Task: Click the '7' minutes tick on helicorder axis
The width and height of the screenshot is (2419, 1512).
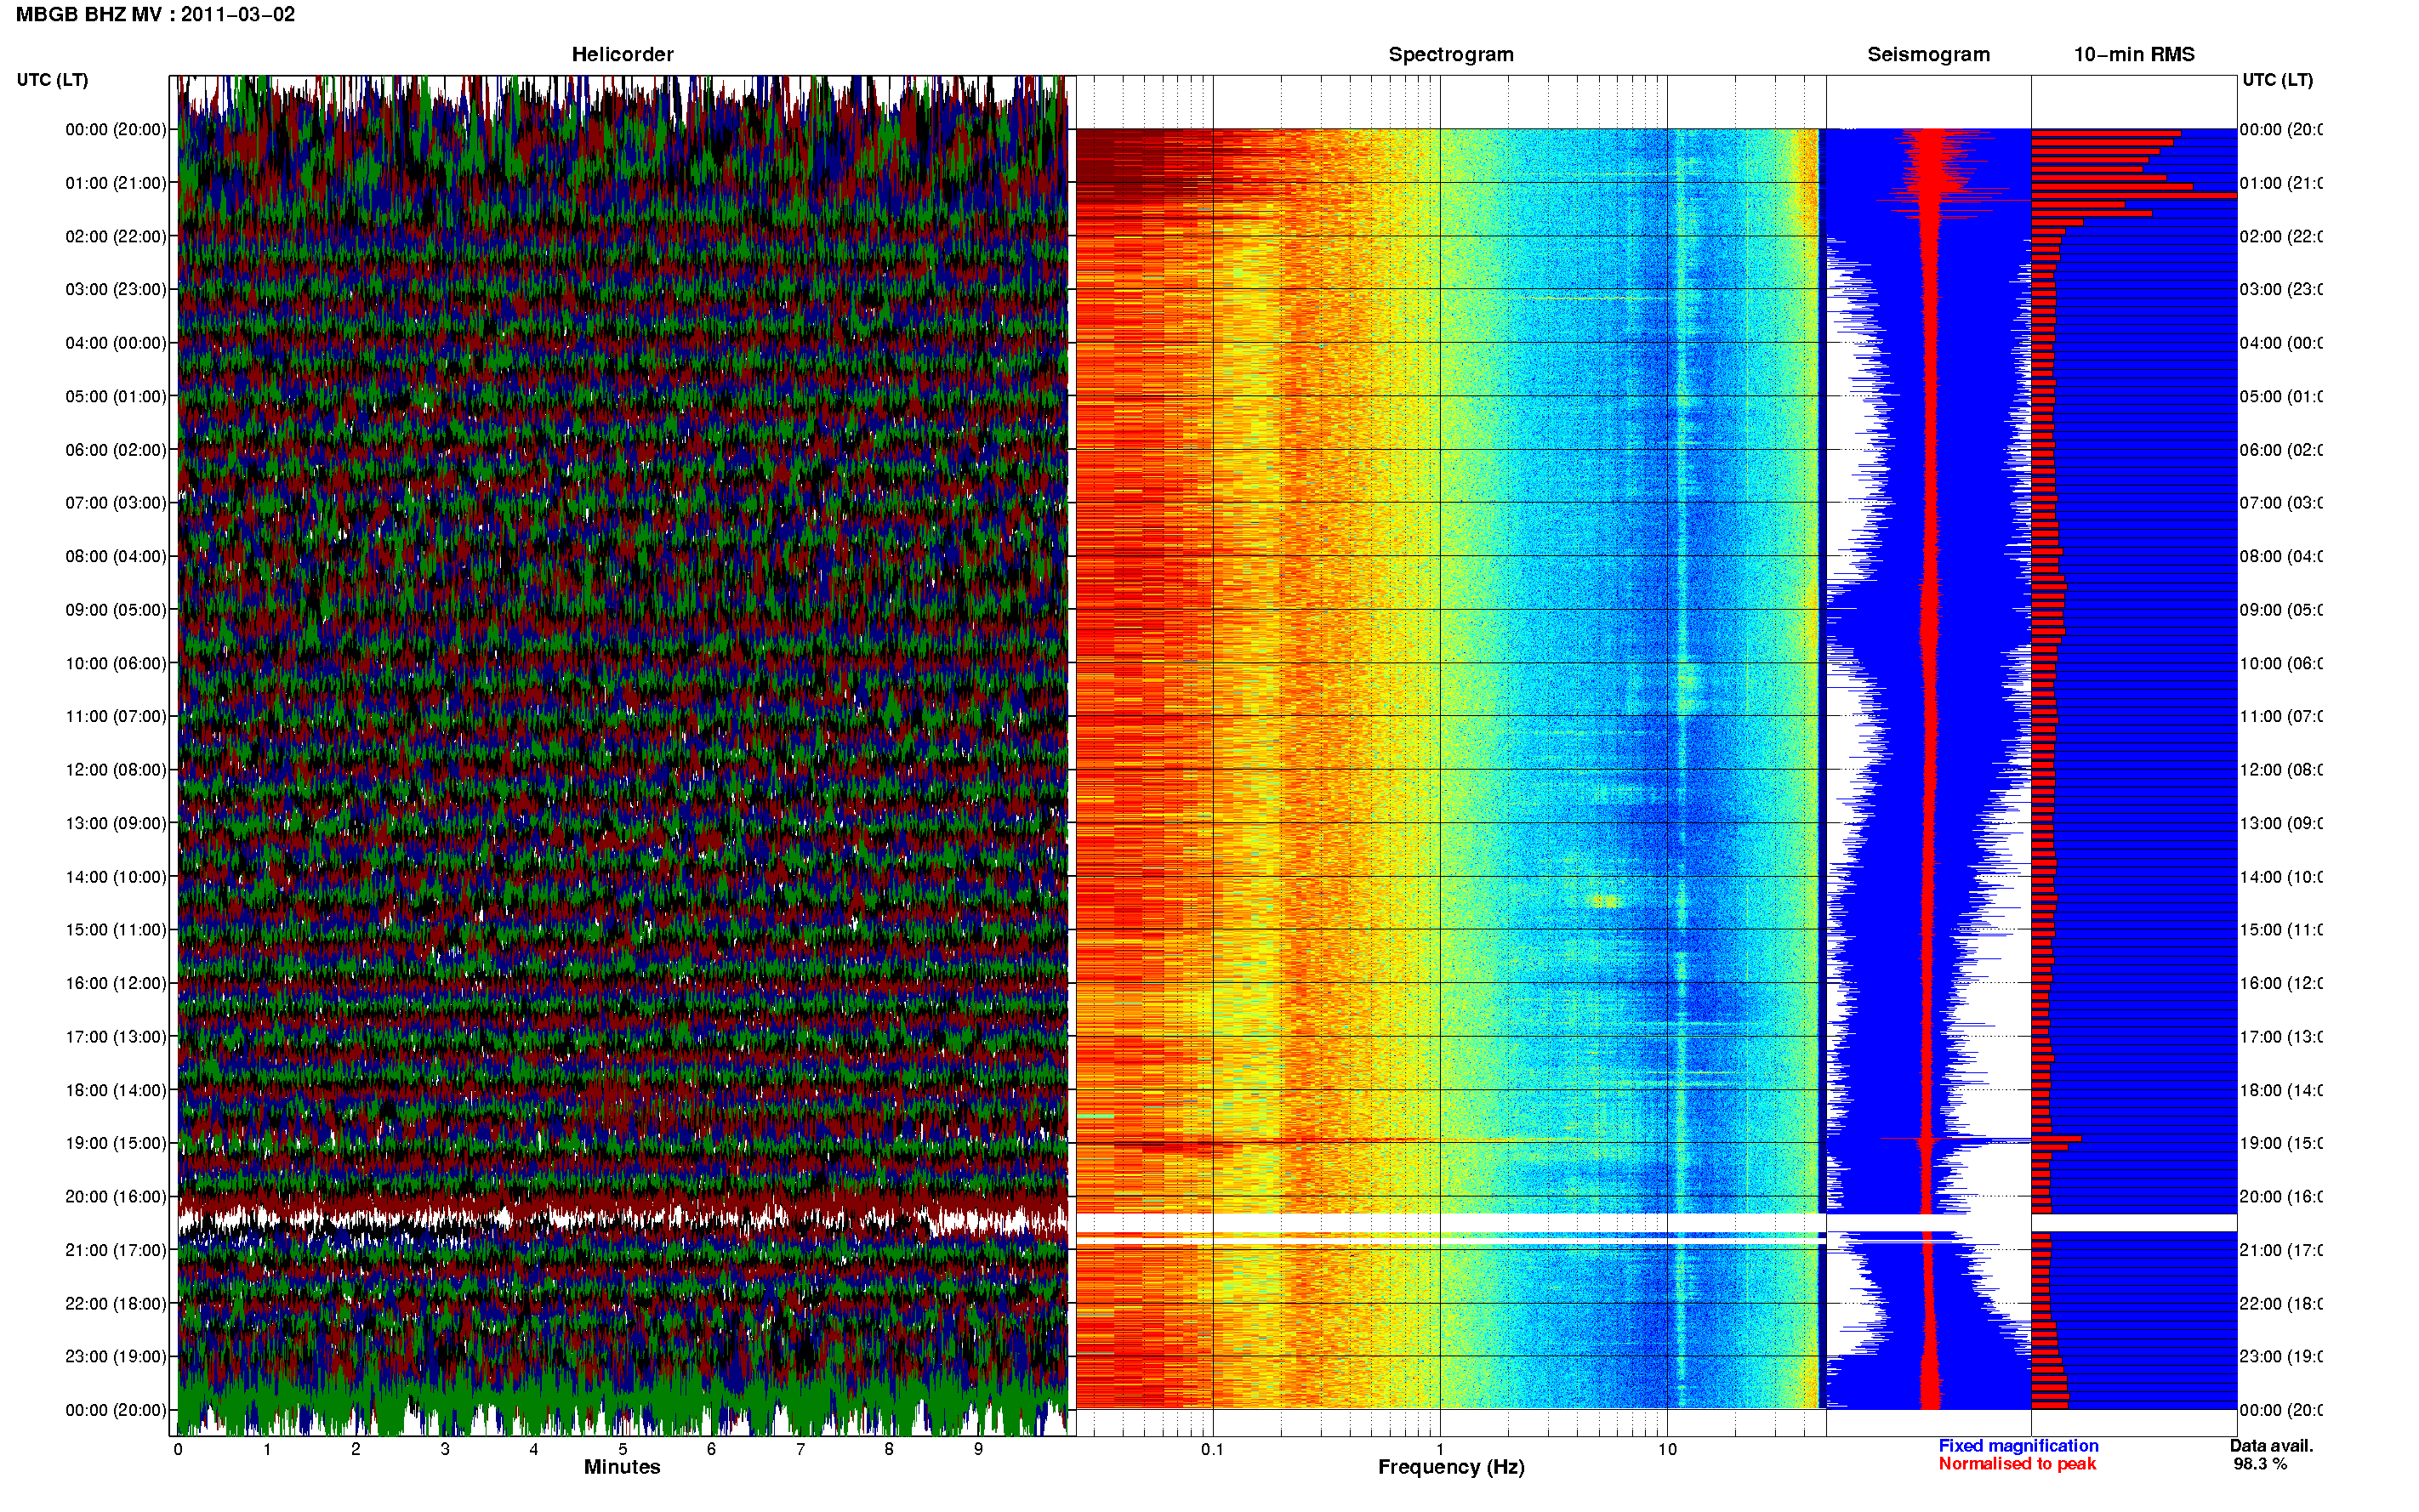Action: click(x=800, y=1449)
